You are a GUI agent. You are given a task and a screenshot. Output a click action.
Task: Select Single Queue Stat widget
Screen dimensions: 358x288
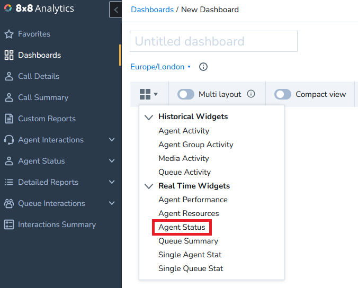(191, 268)
